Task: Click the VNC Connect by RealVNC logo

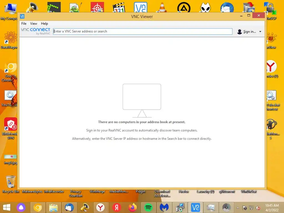Action: pyautogui.click(x=35, y=31)
